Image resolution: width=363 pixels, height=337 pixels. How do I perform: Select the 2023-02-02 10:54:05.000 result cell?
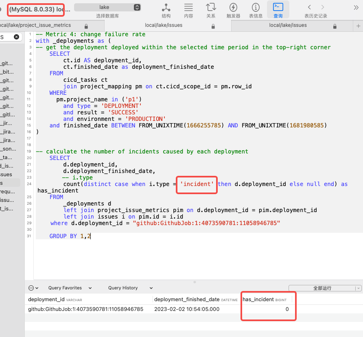tap(187, 309)
